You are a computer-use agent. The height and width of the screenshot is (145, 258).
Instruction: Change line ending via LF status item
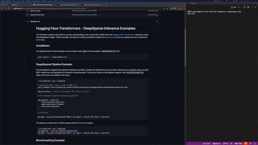(x=231, y=143)
